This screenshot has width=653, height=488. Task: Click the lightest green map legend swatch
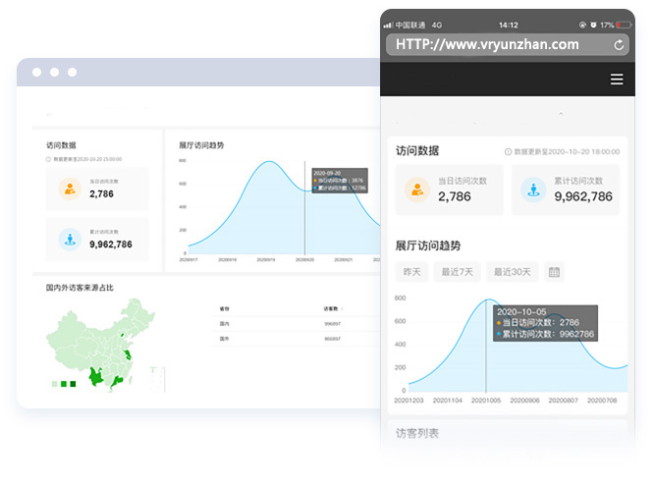click(x=54, y=384)
